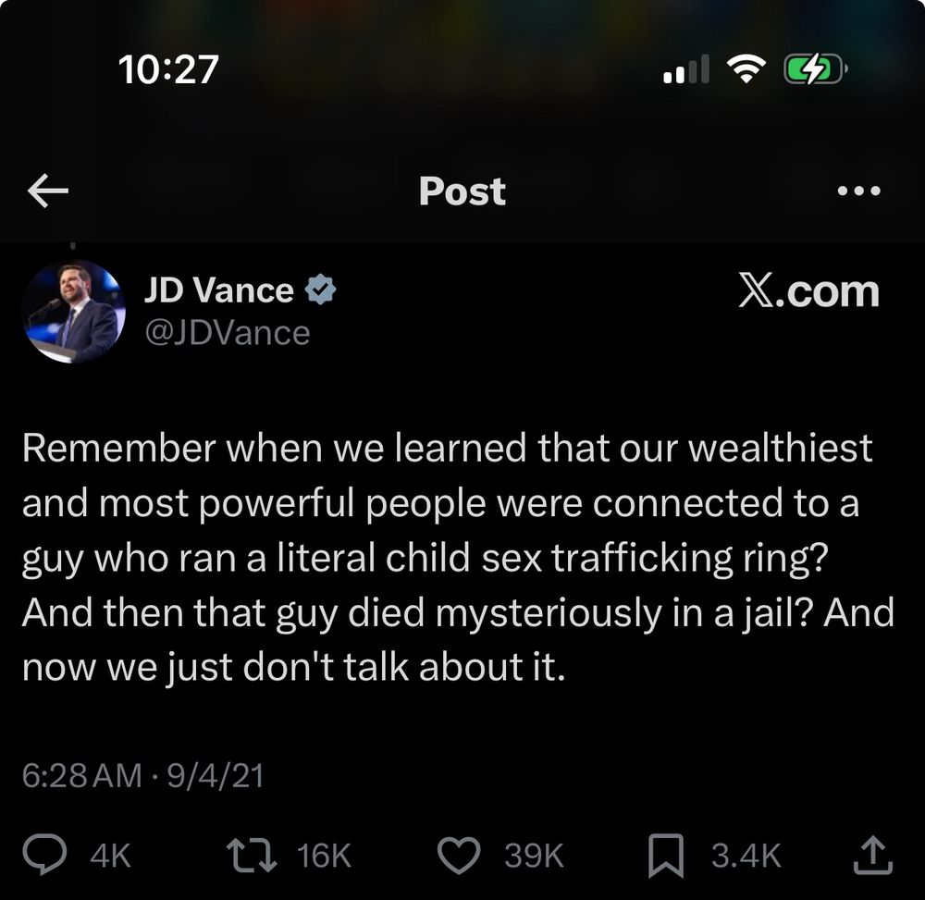Open the three-dot more options menu
This screenshot has height=900, width=925.
tap(859, 191)
